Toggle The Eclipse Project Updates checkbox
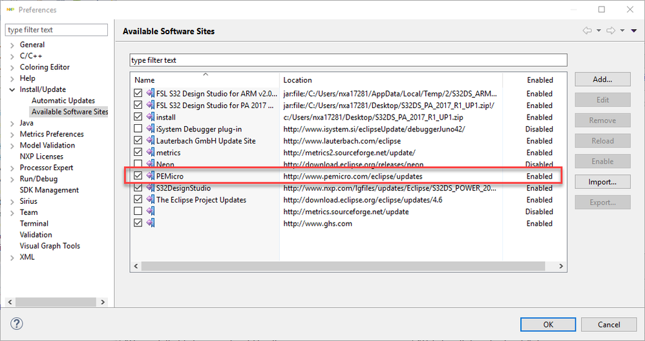The image size is (645, 341). point(138,200)
